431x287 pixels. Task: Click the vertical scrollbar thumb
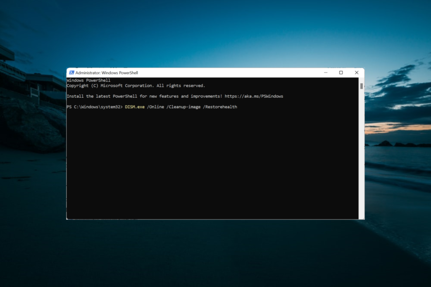361,86
